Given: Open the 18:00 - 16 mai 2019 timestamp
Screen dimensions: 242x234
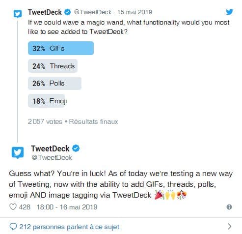Looking at the screenshot, I should [x=67, y=207].
